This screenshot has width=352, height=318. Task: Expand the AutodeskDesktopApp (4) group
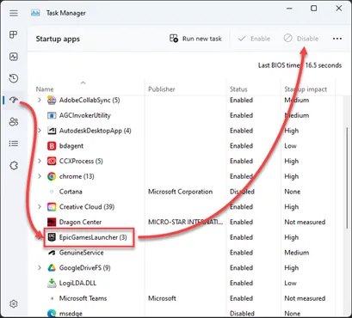pyautogui.click(x=40, y=131)
